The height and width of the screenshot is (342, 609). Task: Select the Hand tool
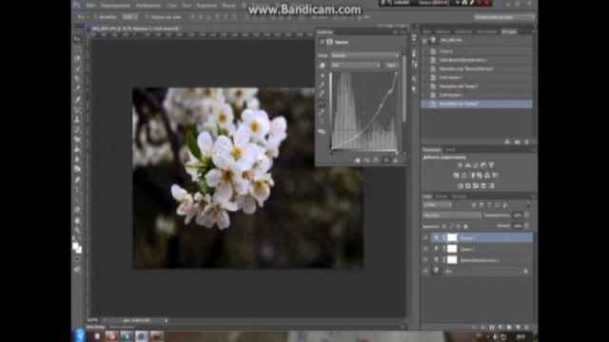point(77,220)
